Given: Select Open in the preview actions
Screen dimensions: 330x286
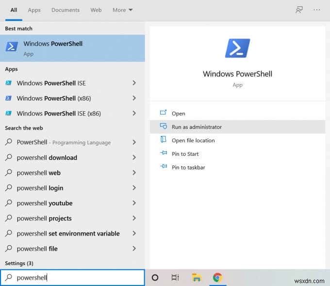Looking at the screenshot, I should 238,113.
